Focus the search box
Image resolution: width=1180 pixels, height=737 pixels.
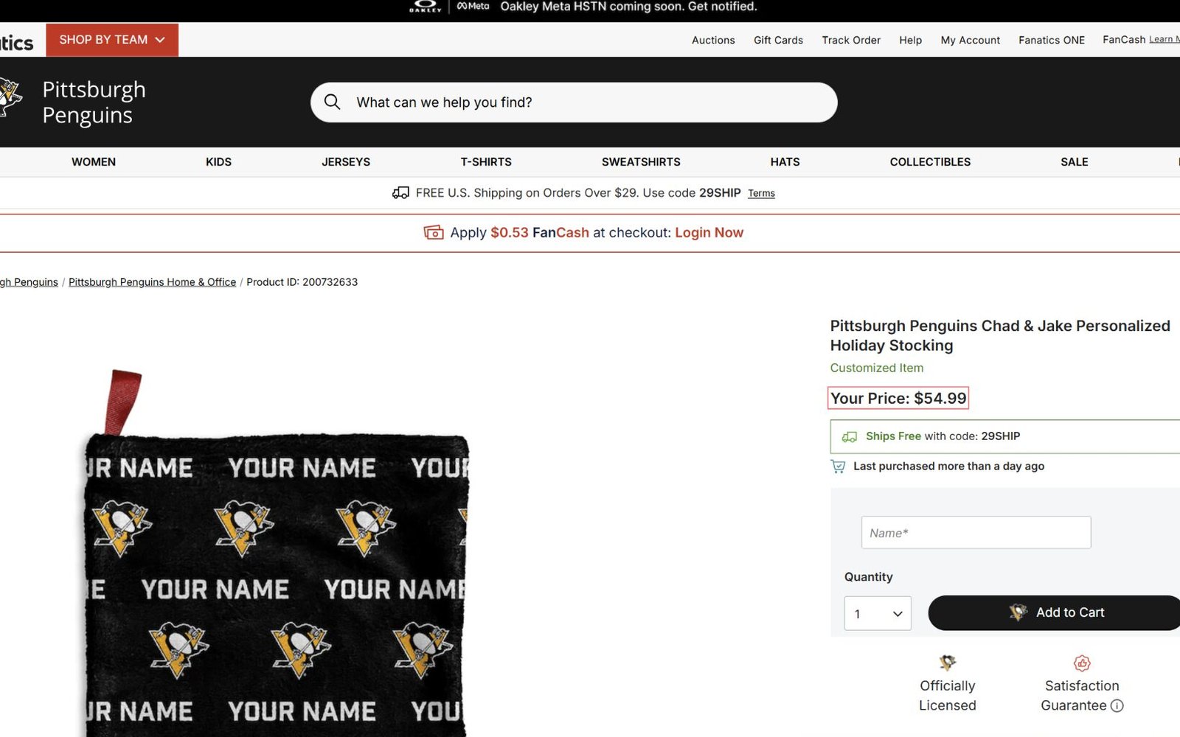click(574, 102)
